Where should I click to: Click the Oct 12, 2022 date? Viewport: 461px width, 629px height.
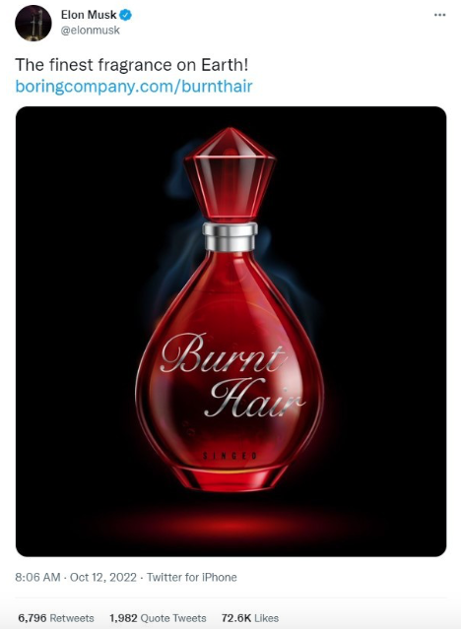coord(103,577)
